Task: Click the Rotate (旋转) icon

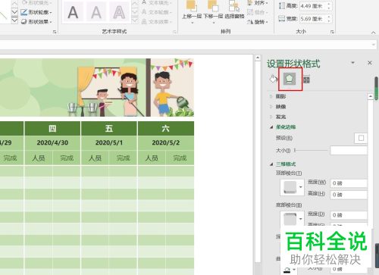Action: (x=250, y=22)
